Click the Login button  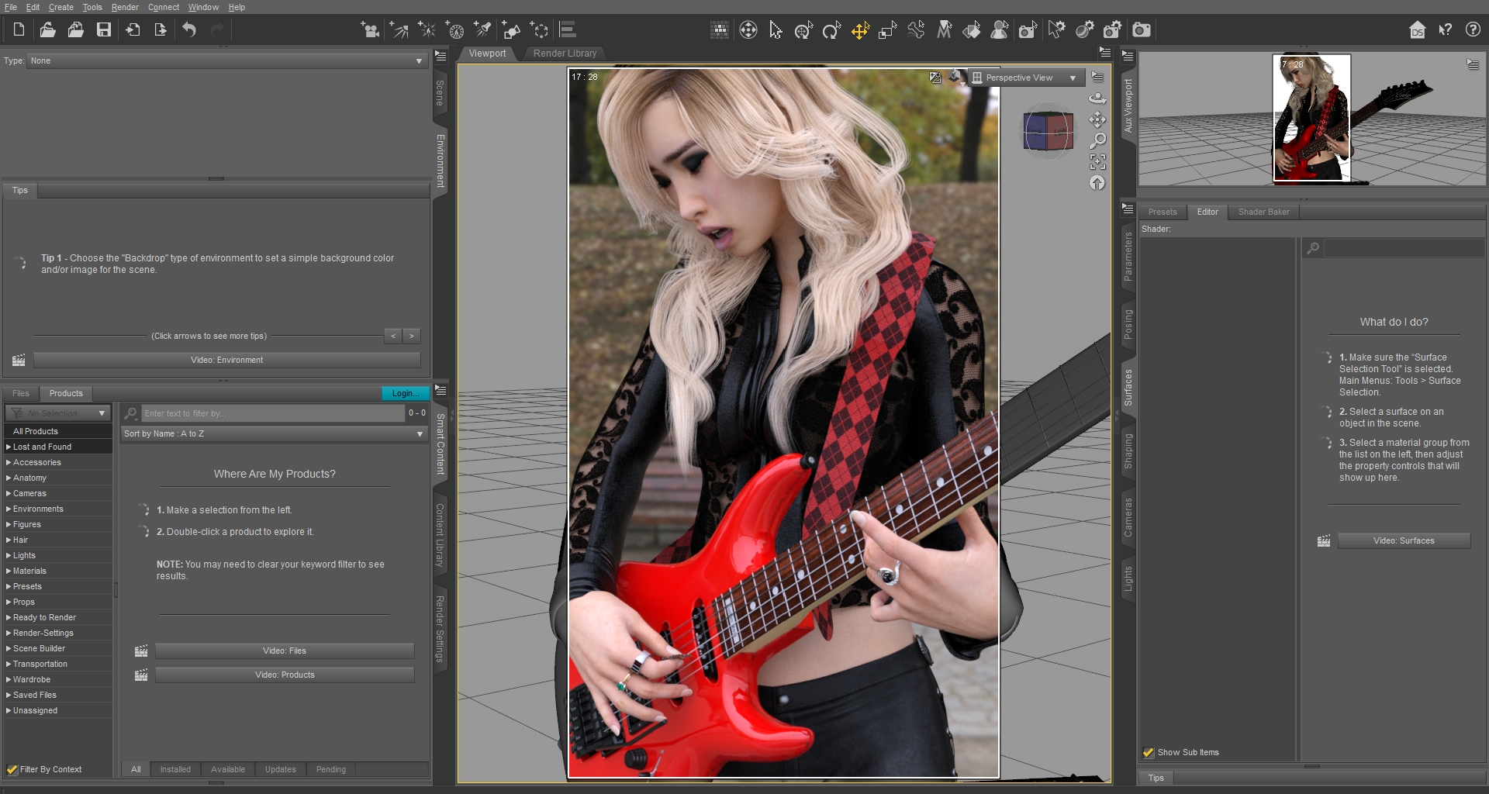pos(405,393)
